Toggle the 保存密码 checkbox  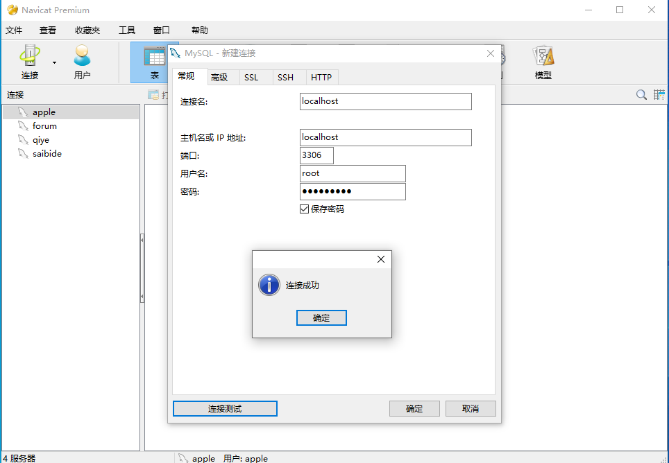pos(304,209)
